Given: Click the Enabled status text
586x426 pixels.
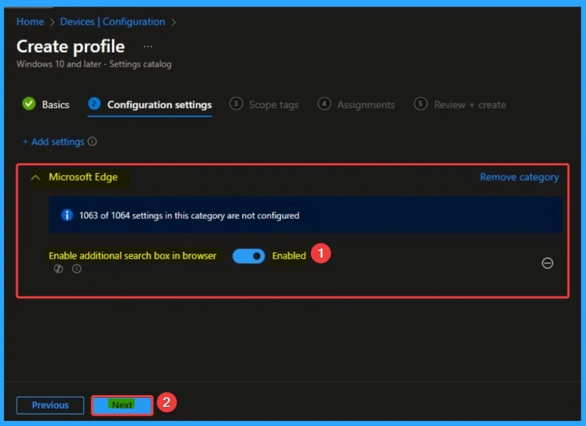Looking at the screenshot, I should point(289,256).
